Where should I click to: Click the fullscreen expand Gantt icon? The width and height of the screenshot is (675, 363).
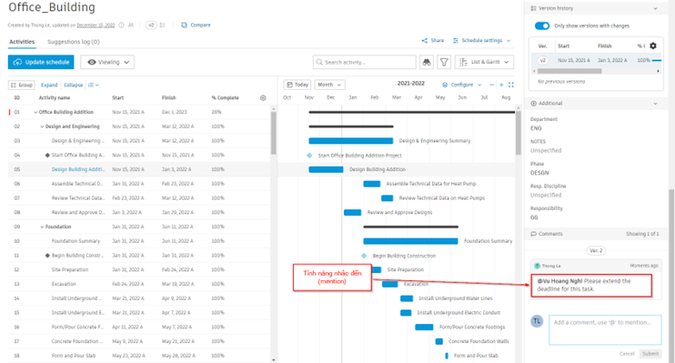coord(511,85)
